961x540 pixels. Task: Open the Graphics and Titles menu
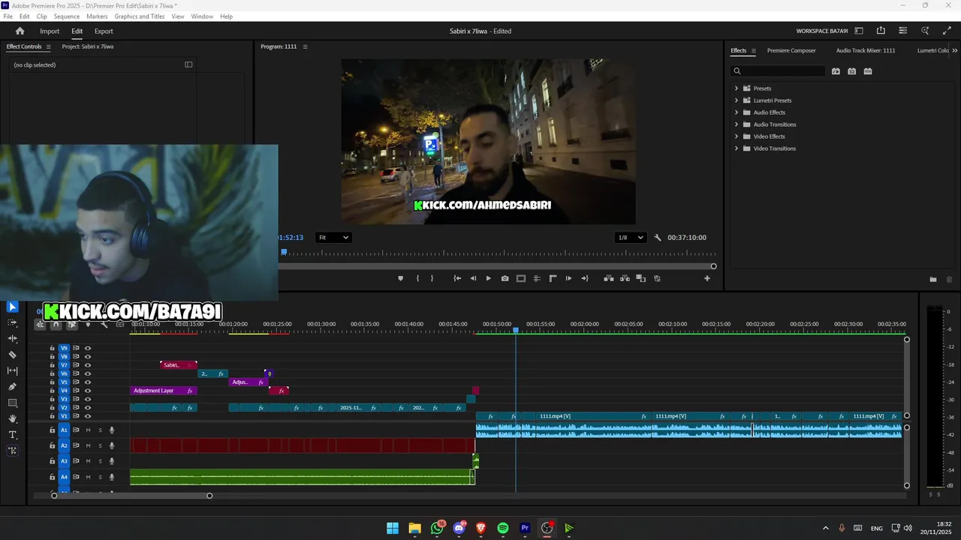click(140, 16)
